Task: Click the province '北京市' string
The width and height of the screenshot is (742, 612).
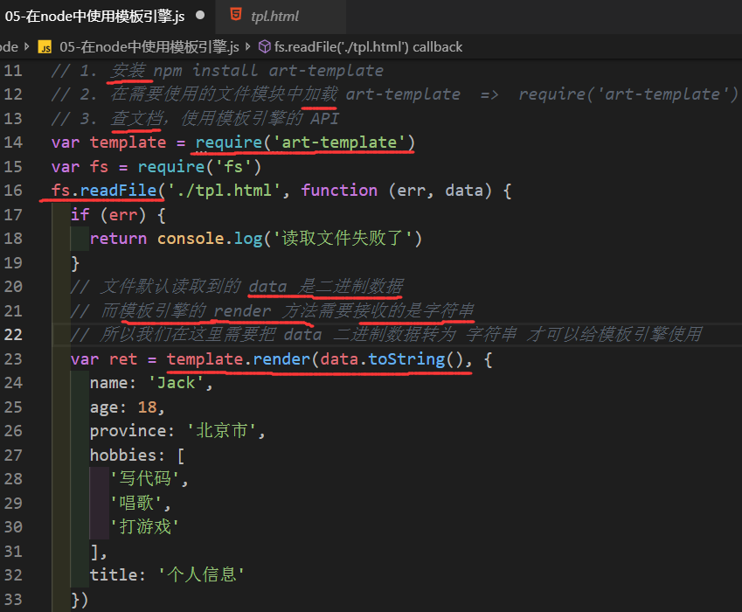Action: [x=221, y=431]
